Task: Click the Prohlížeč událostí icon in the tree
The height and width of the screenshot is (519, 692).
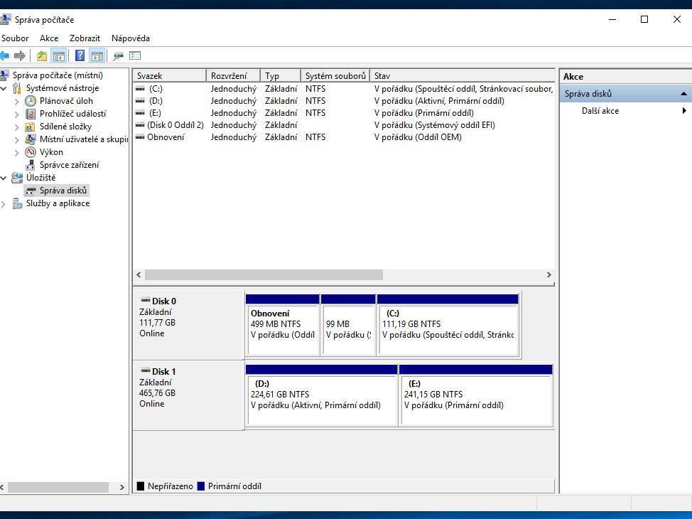Action: pos(31,114)
